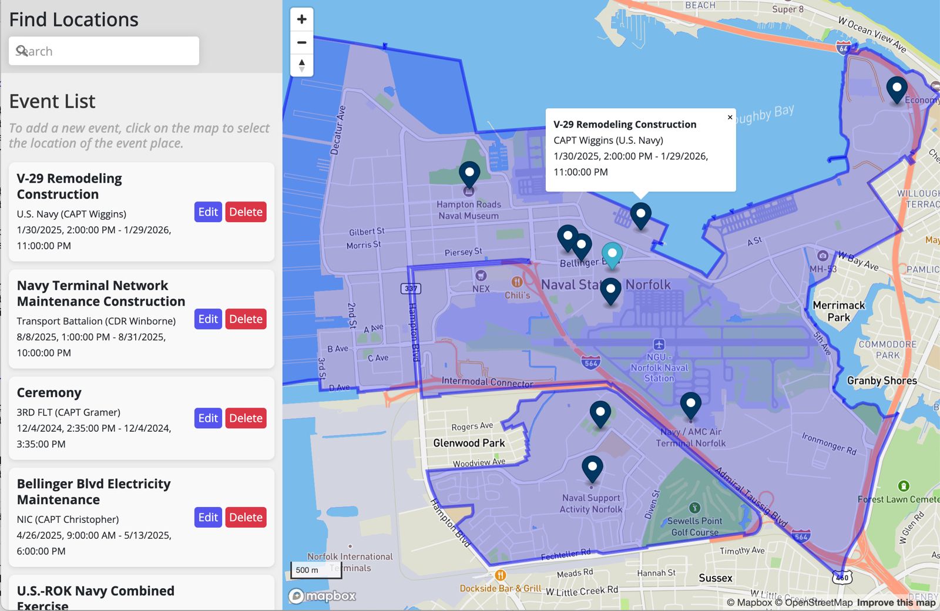
Task: Select marker above Naval Support Activity Norfolk
Action: pyautogui.click(x=592, y=468)
